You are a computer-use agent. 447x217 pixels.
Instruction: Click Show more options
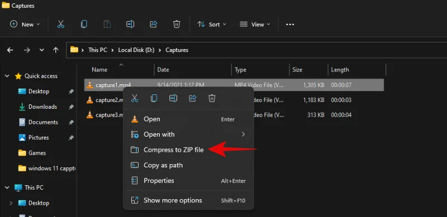tap(188, 200)
